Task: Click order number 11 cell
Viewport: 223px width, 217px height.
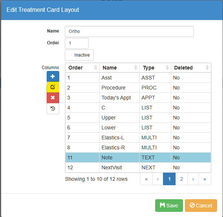Action: click(82, 157)
